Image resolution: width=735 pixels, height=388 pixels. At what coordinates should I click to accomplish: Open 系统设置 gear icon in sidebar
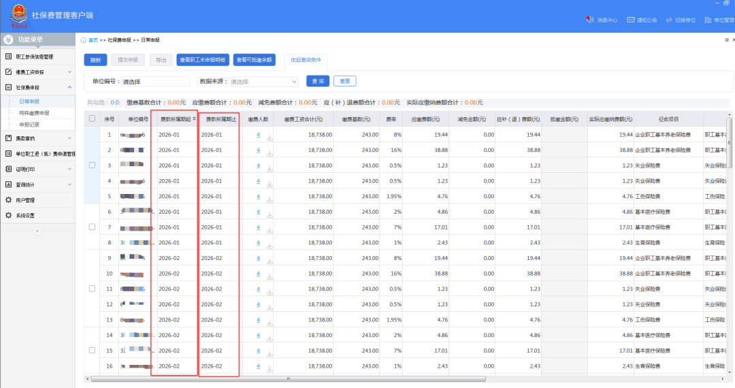coord(8,215)
